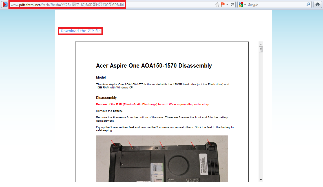Image resolution: width=323 pixels, height=187 pixels.
Task: Reload the page with the refresh icon
Action: point(232,5)
